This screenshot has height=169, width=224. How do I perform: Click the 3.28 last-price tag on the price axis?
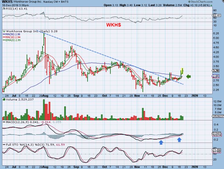[x=216, y=71]
